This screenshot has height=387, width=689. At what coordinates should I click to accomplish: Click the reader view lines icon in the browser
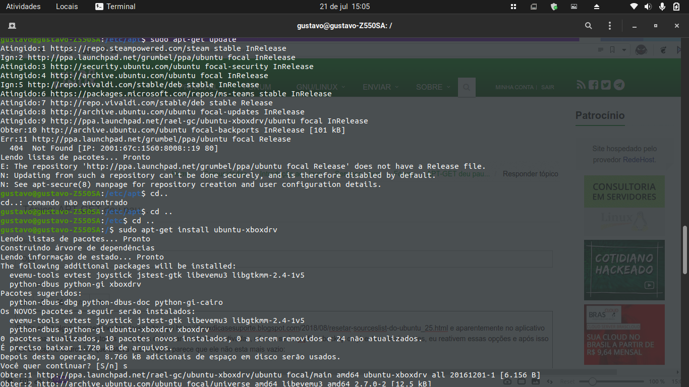pyautogui.click(x=601, y=50)
